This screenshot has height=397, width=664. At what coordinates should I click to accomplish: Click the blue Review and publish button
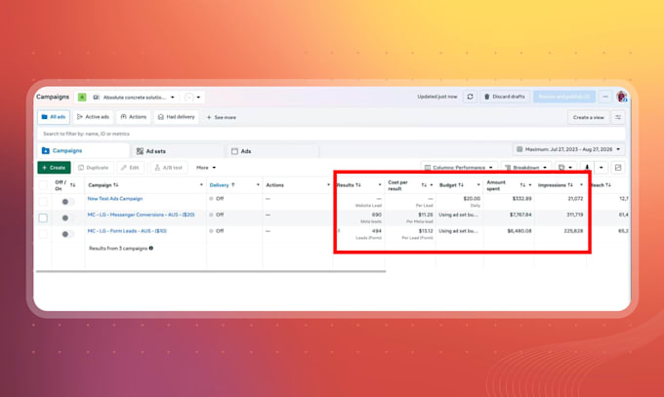[564, 97]
